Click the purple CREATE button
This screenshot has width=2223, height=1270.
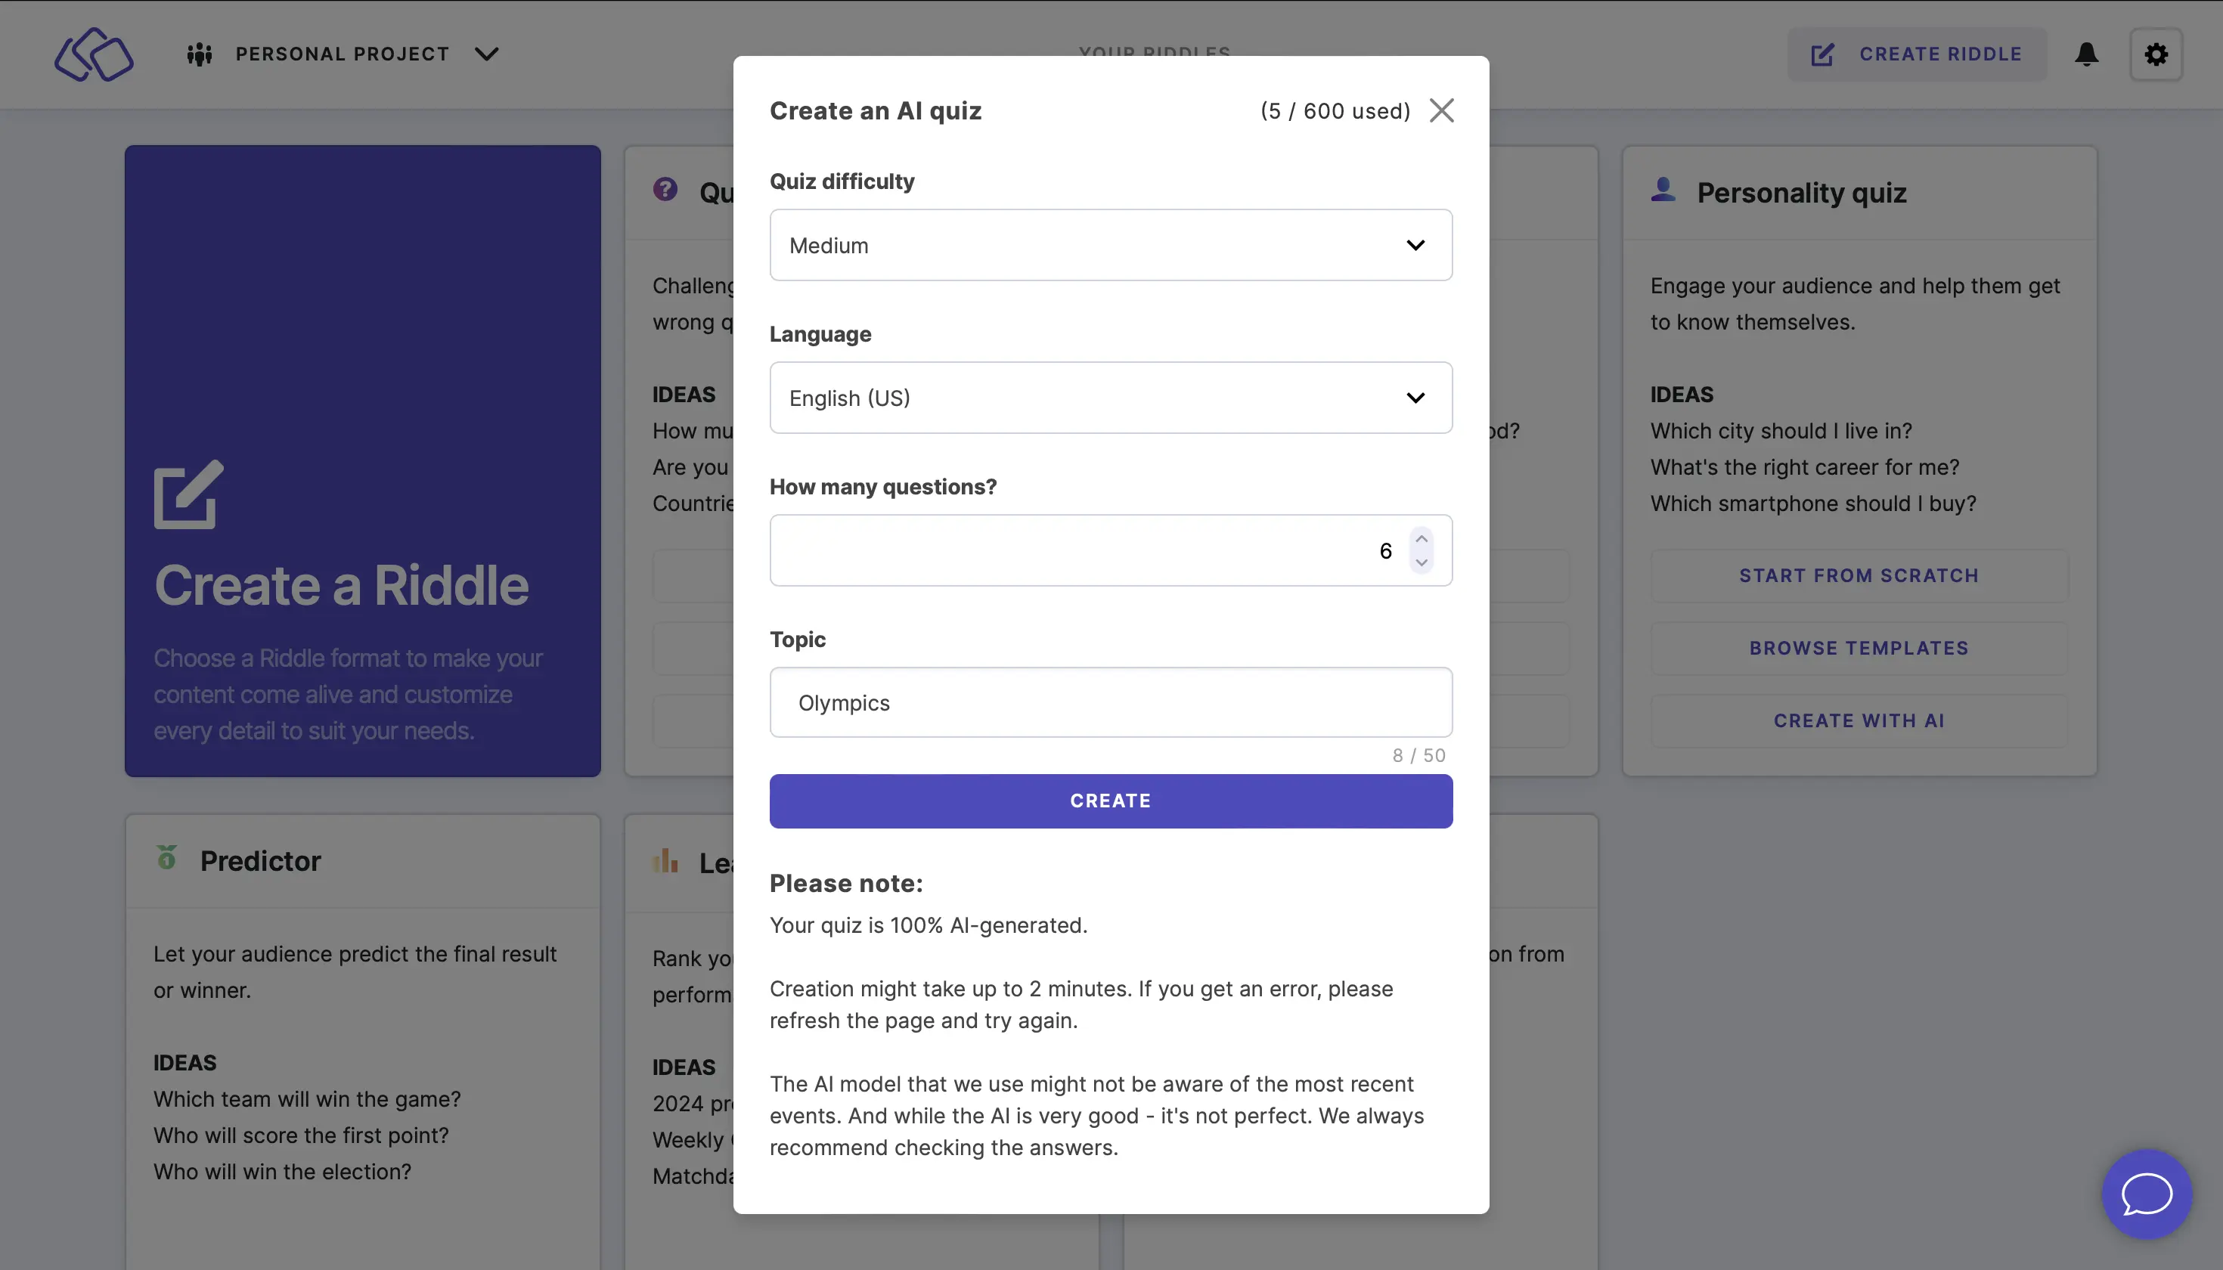point(1111,801)
